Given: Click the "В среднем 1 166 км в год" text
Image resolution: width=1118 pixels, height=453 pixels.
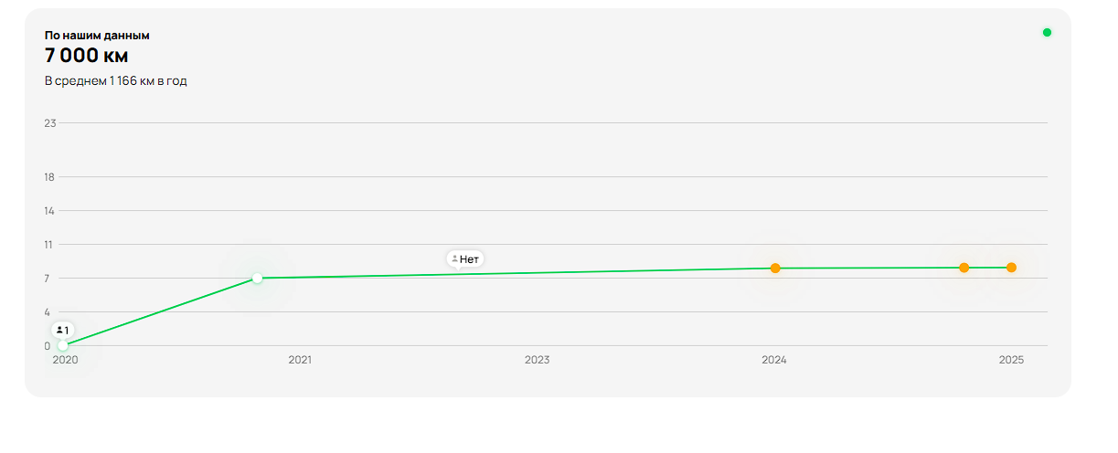Looking at the screenshot, I should pos(116,81).
